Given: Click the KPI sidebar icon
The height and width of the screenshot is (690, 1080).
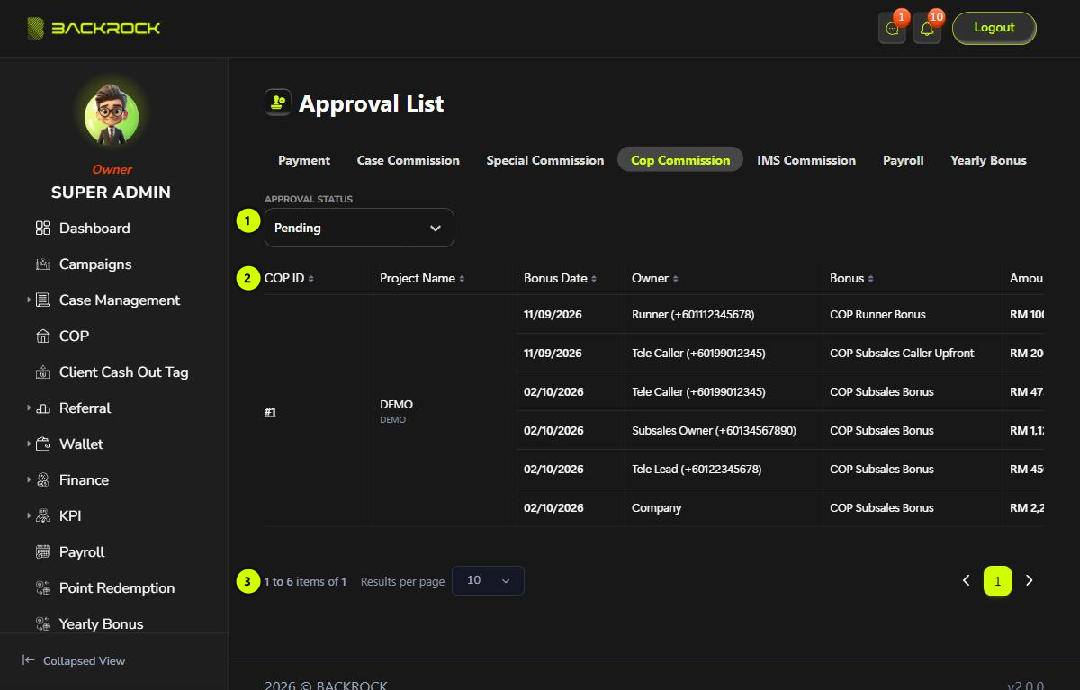Looking at the screenshot, I should pos(43,516).
